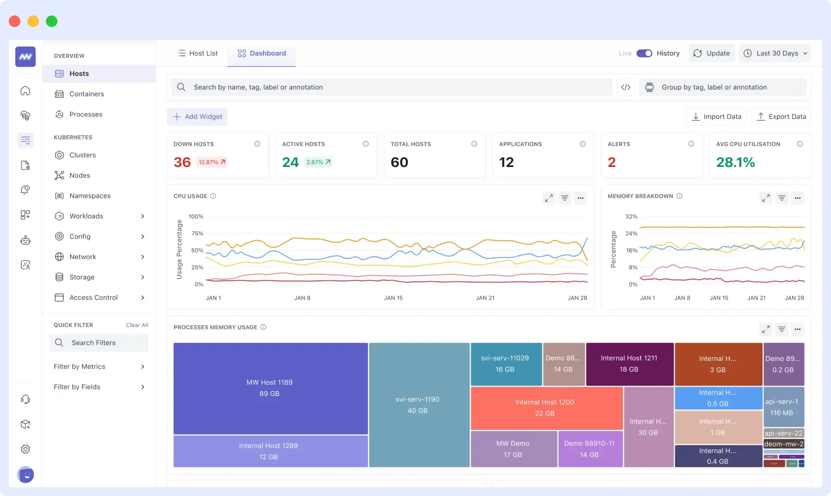Open the Last 30 Days dropdown
The width and height of the screenshot is (831, 496).
774,53
